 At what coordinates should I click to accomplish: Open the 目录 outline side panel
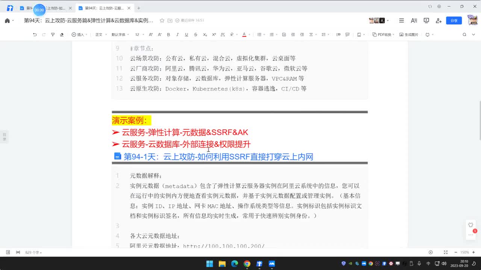pyautogui.click(x=5, y=136)
